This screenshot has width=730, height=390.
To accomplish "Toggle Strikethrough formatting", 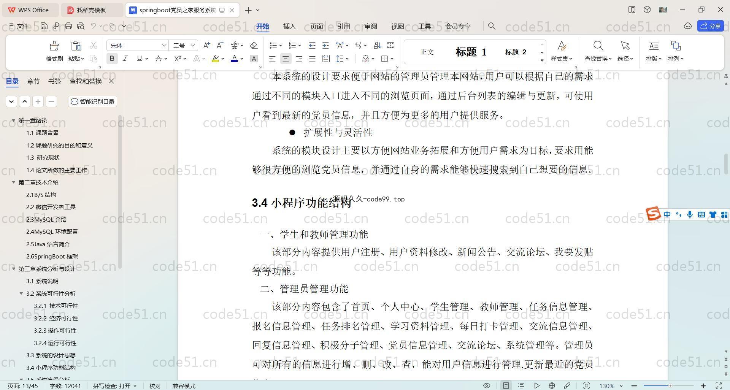I will click(159, 59).
